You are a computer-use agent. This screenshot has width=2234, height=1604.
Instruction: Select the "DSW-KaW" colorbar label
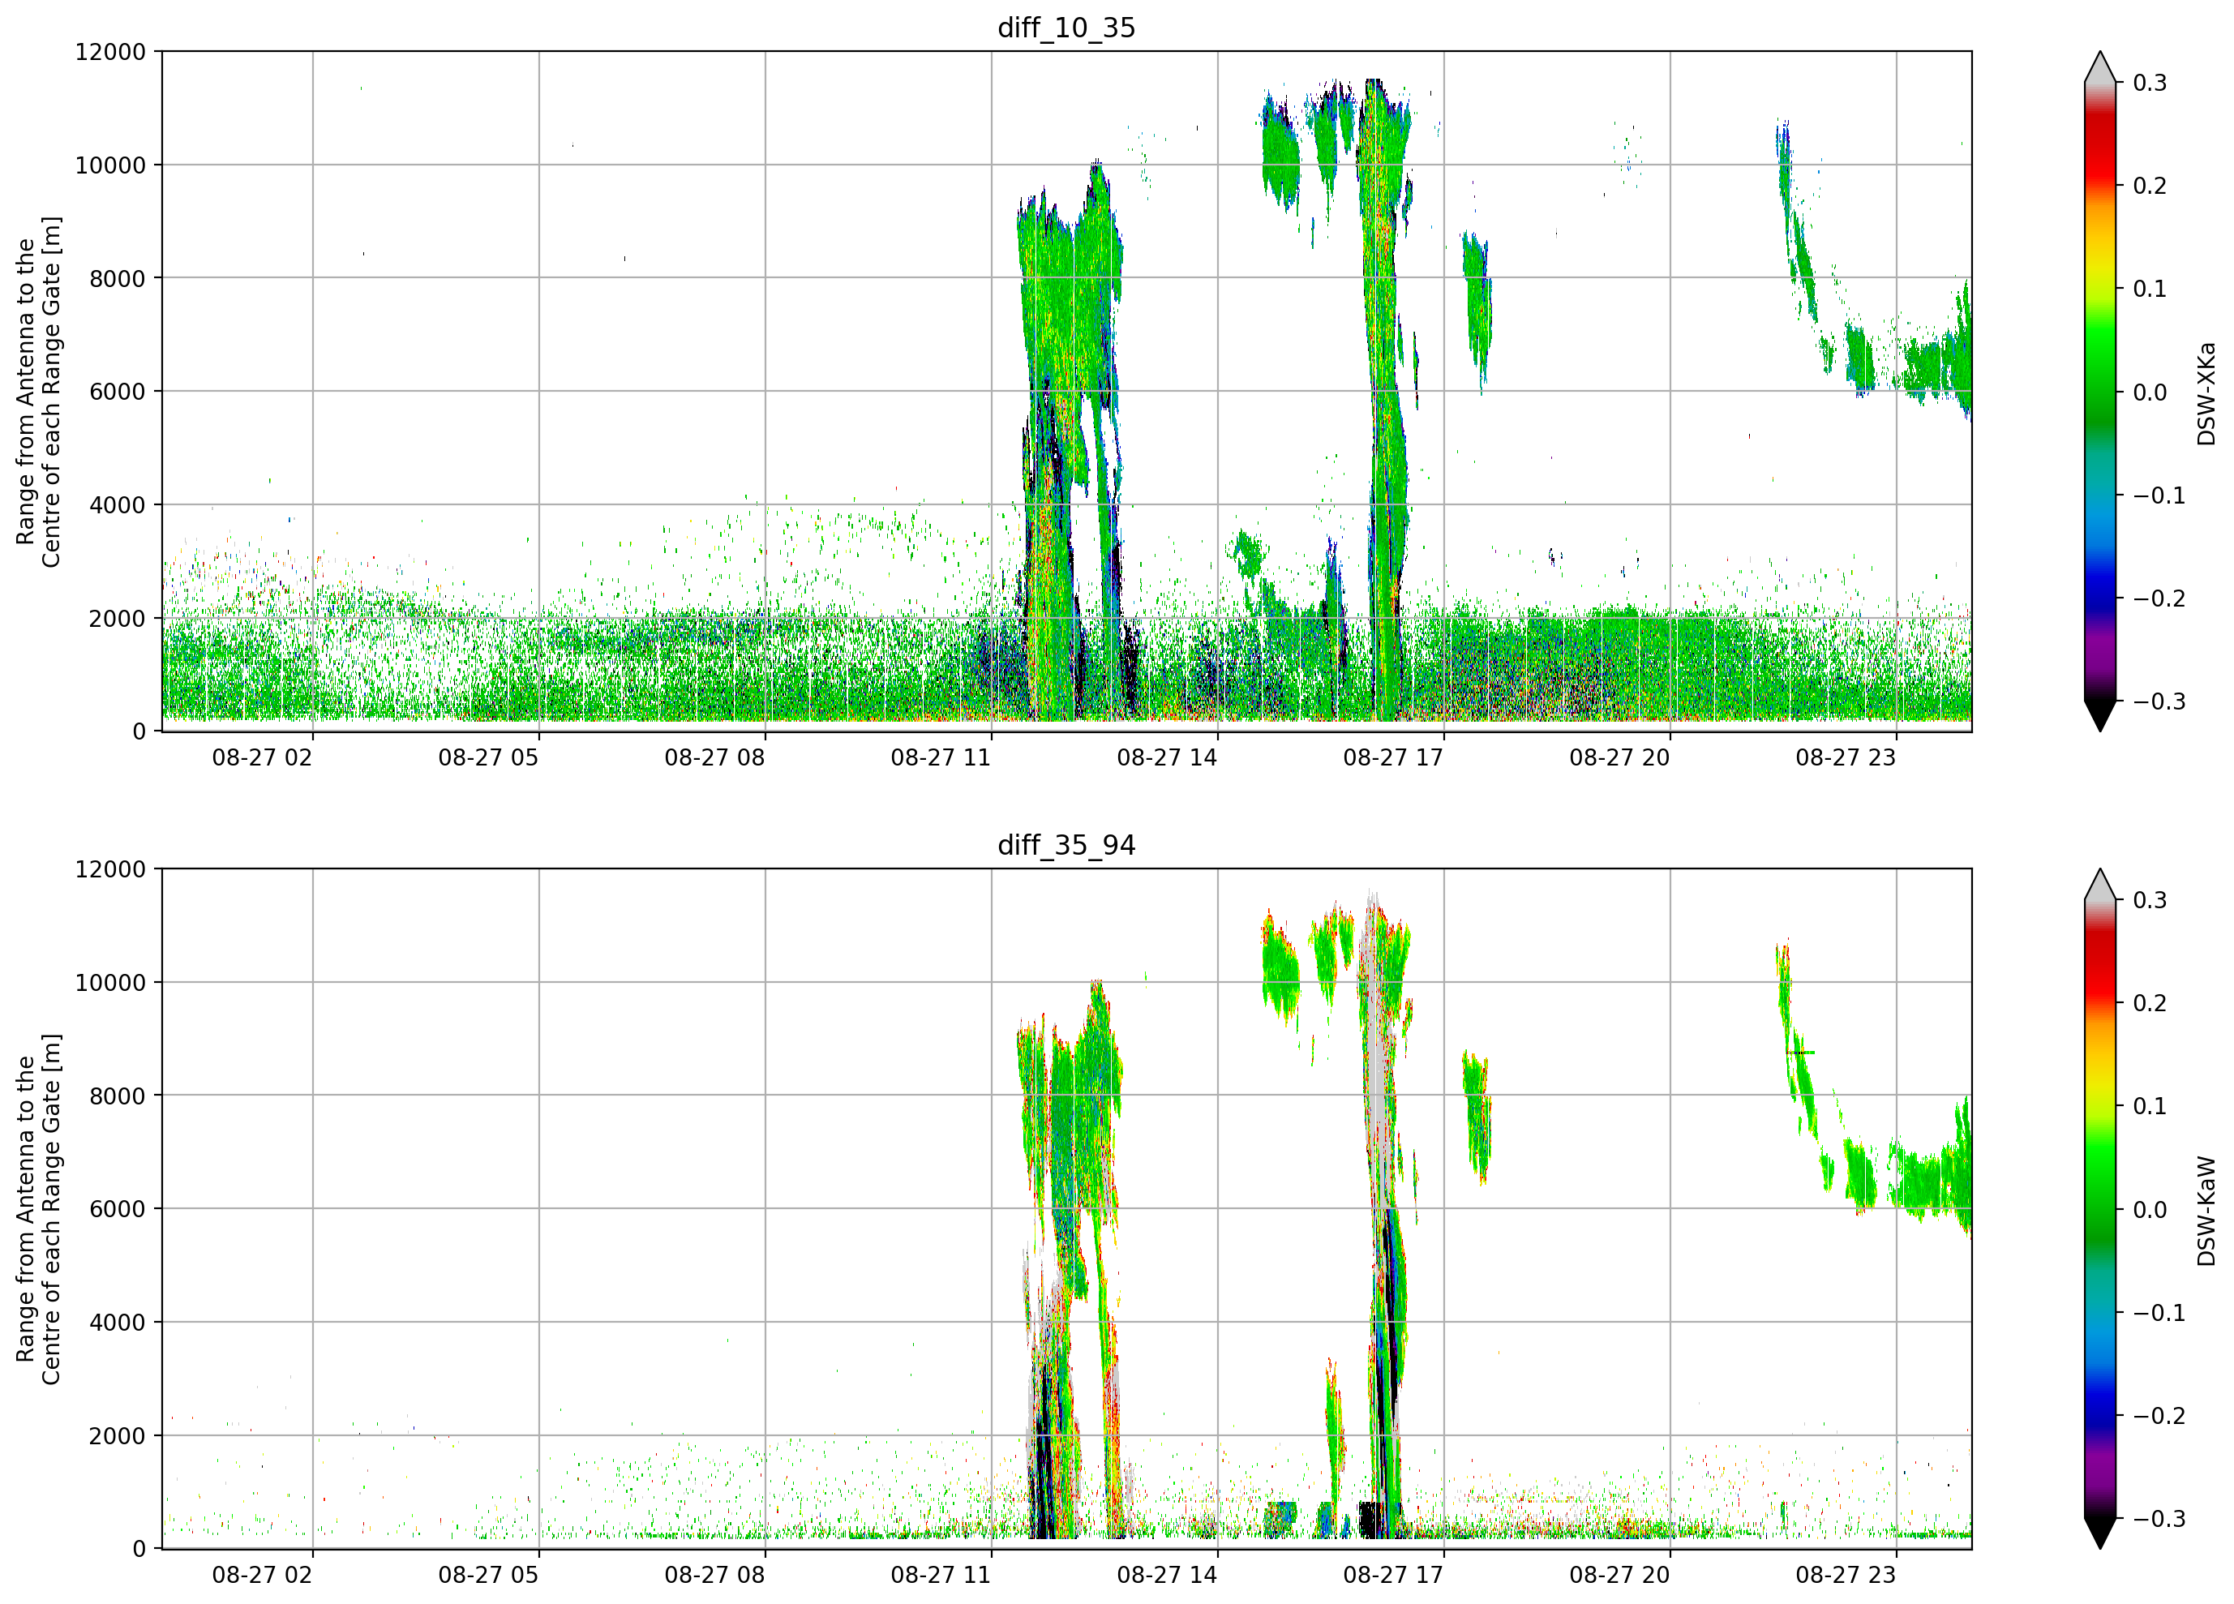pos(2206,1211)
